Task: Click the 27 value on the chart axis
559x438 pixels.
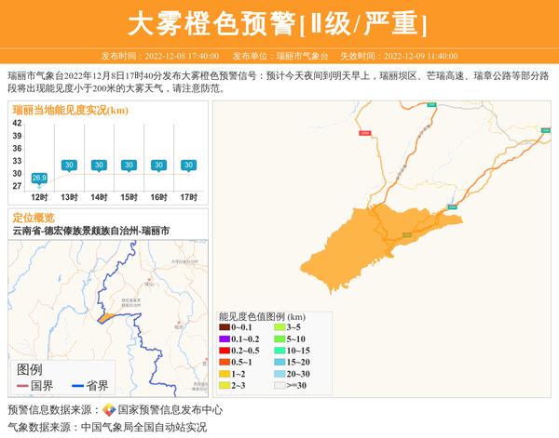Action: pyautogui.click(x=17, y=186)
